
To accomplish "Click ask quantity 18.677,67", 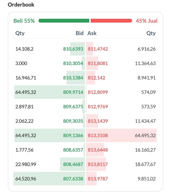I will 145,164.
